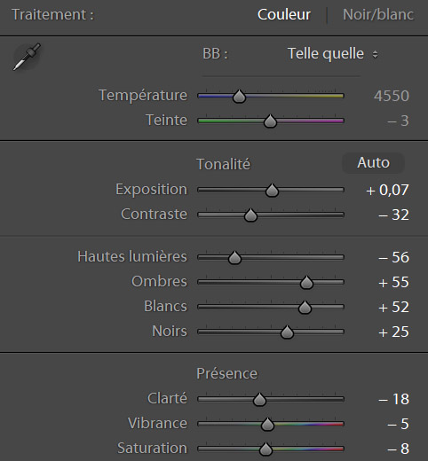Click the Température slider handle
The width and height of the screenshot is (428, 461).
239,97
